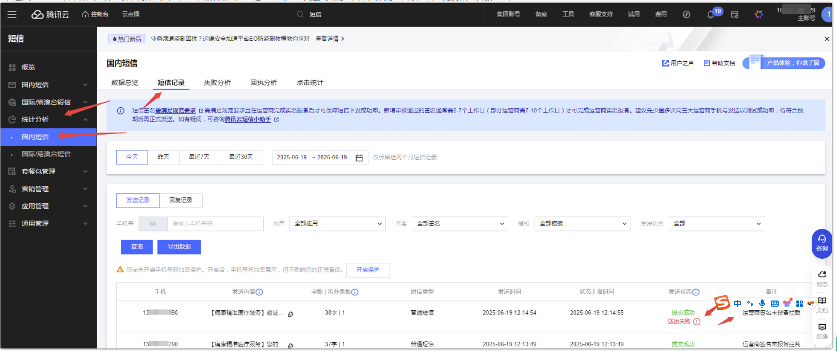Click the 开启保护 button
The height and width of the screenshot is (351, 837).
click(368, 270)
